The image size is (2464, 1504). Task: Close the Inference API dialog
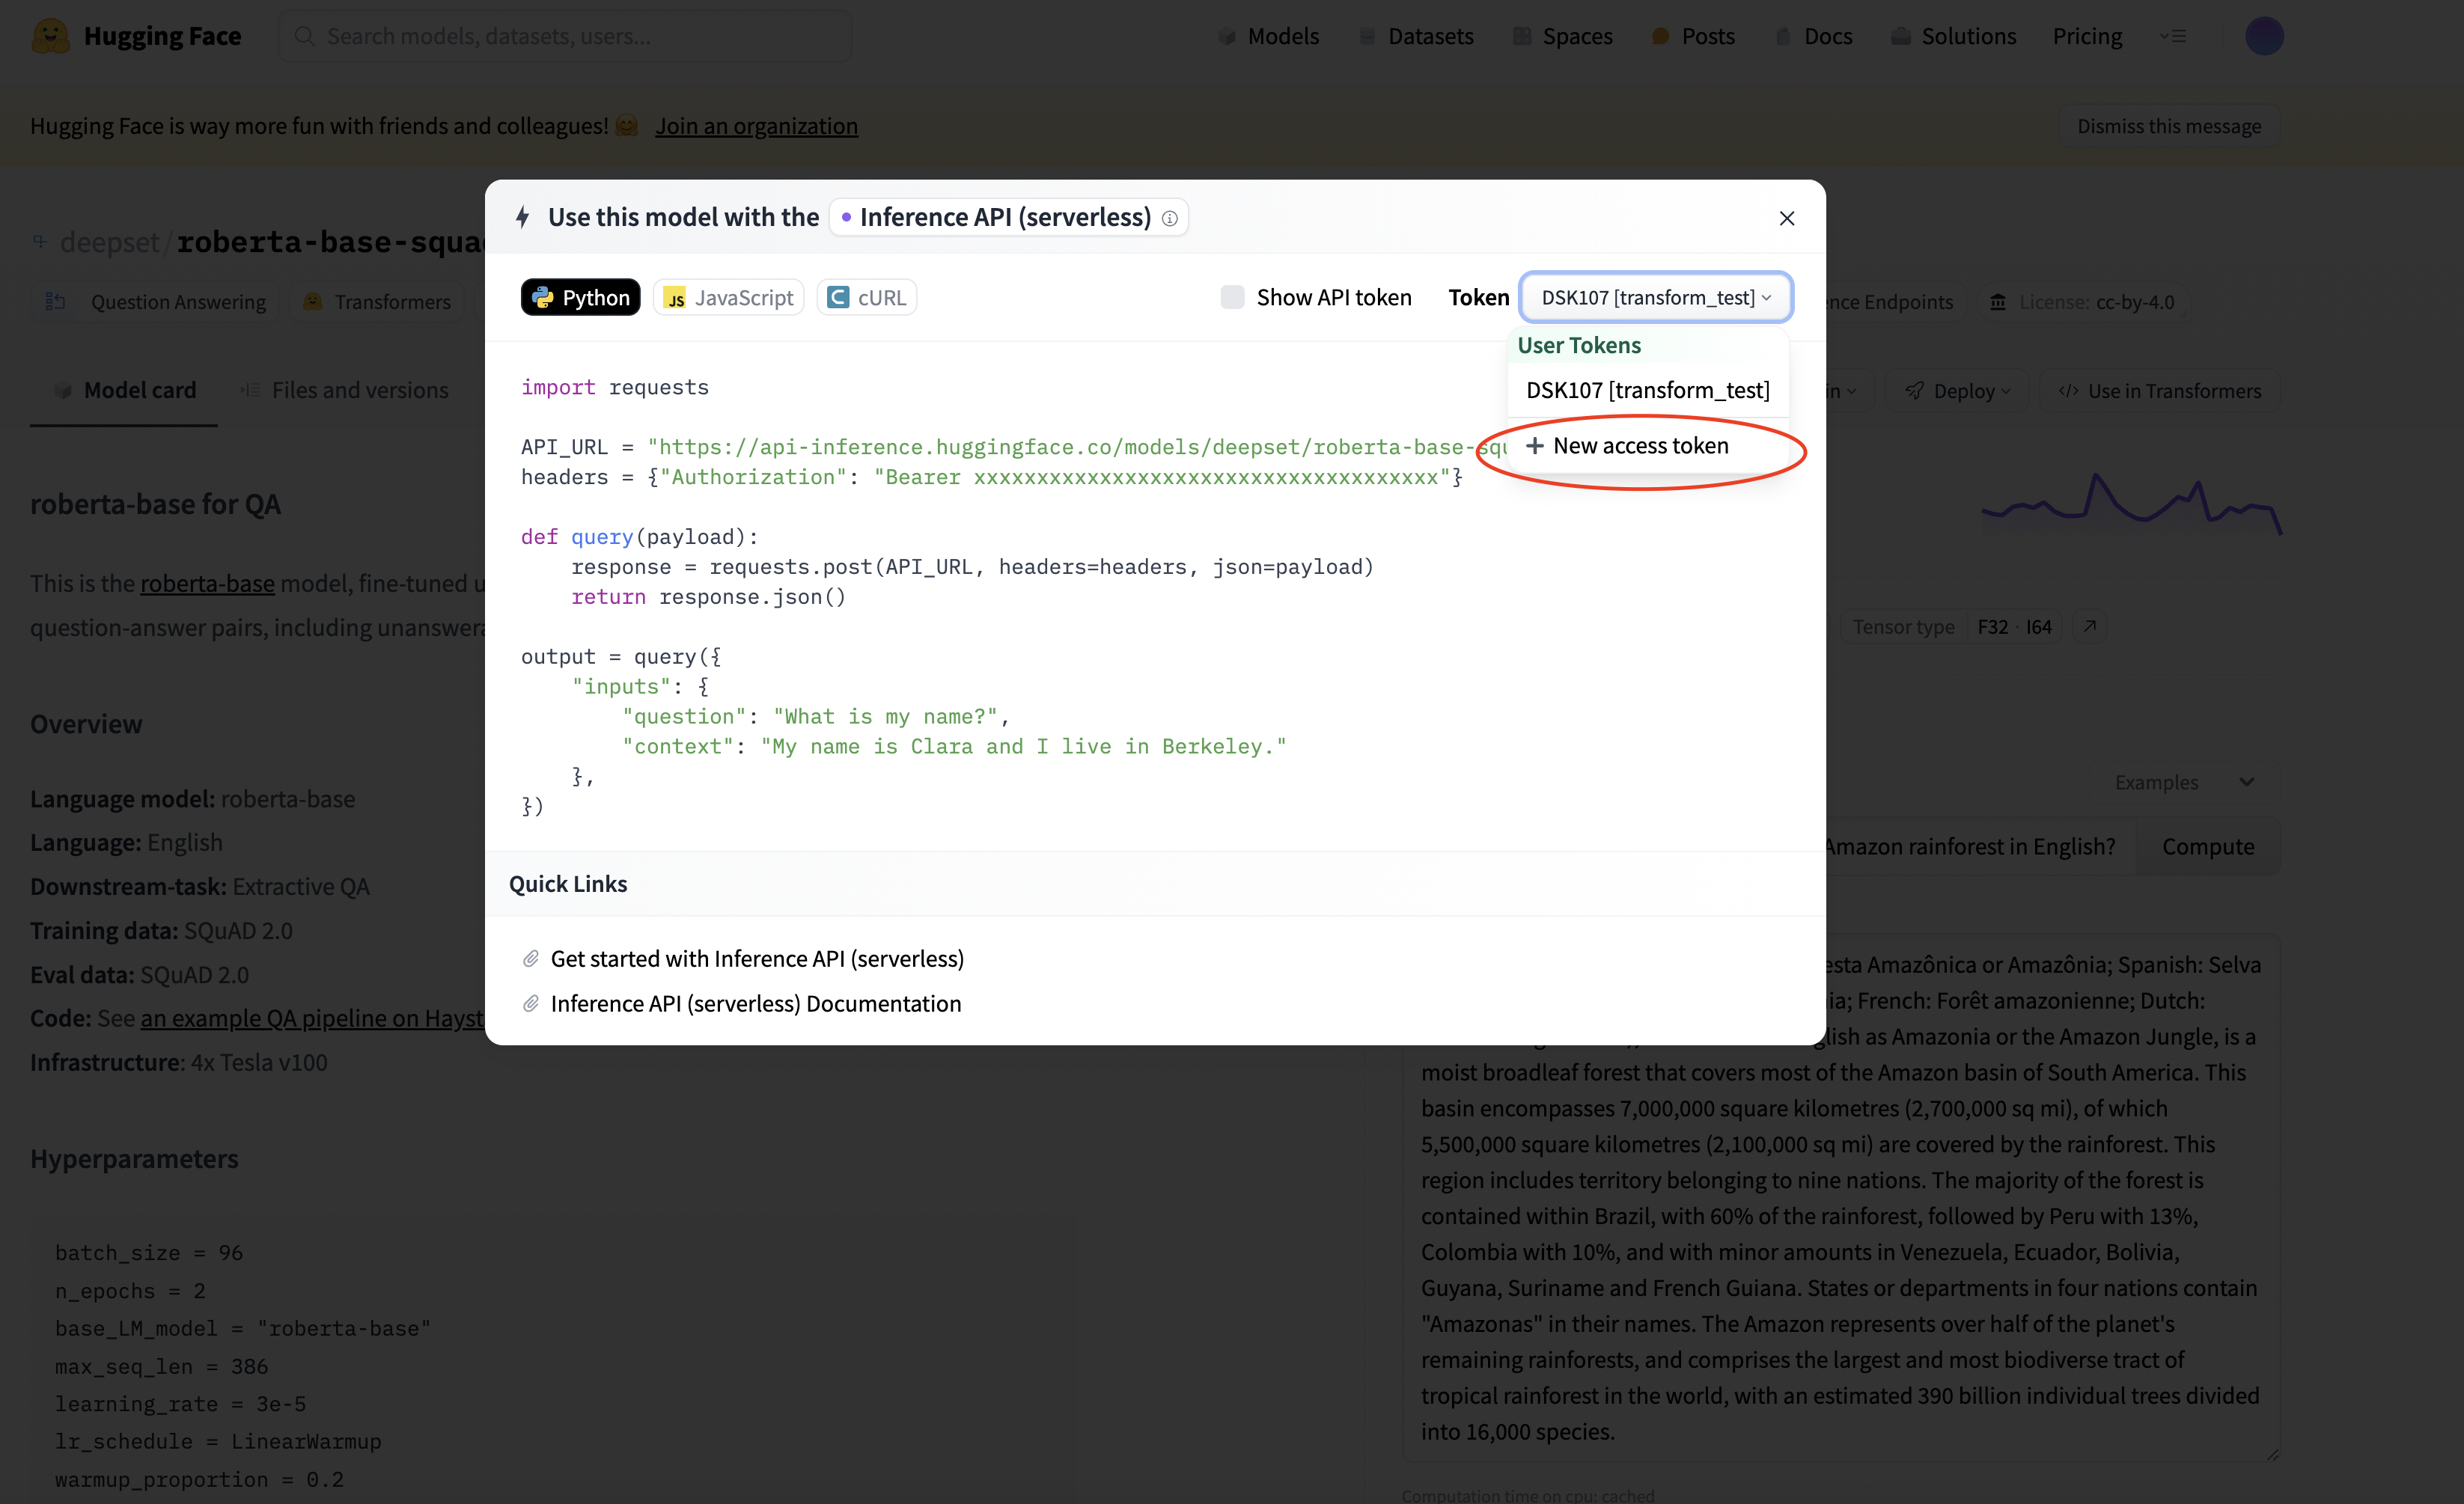click(x=1786, y=218)
